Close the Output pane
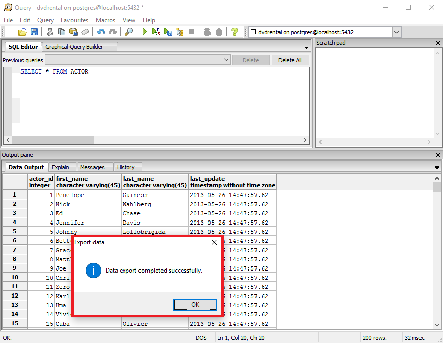 [x=438, y=155]
